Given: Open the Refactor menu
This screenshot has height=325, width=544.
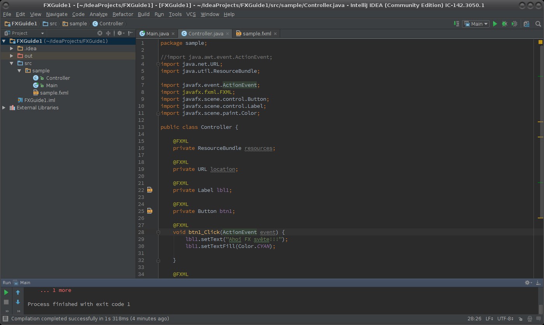Looking at the screenshot, I should 122,14.
